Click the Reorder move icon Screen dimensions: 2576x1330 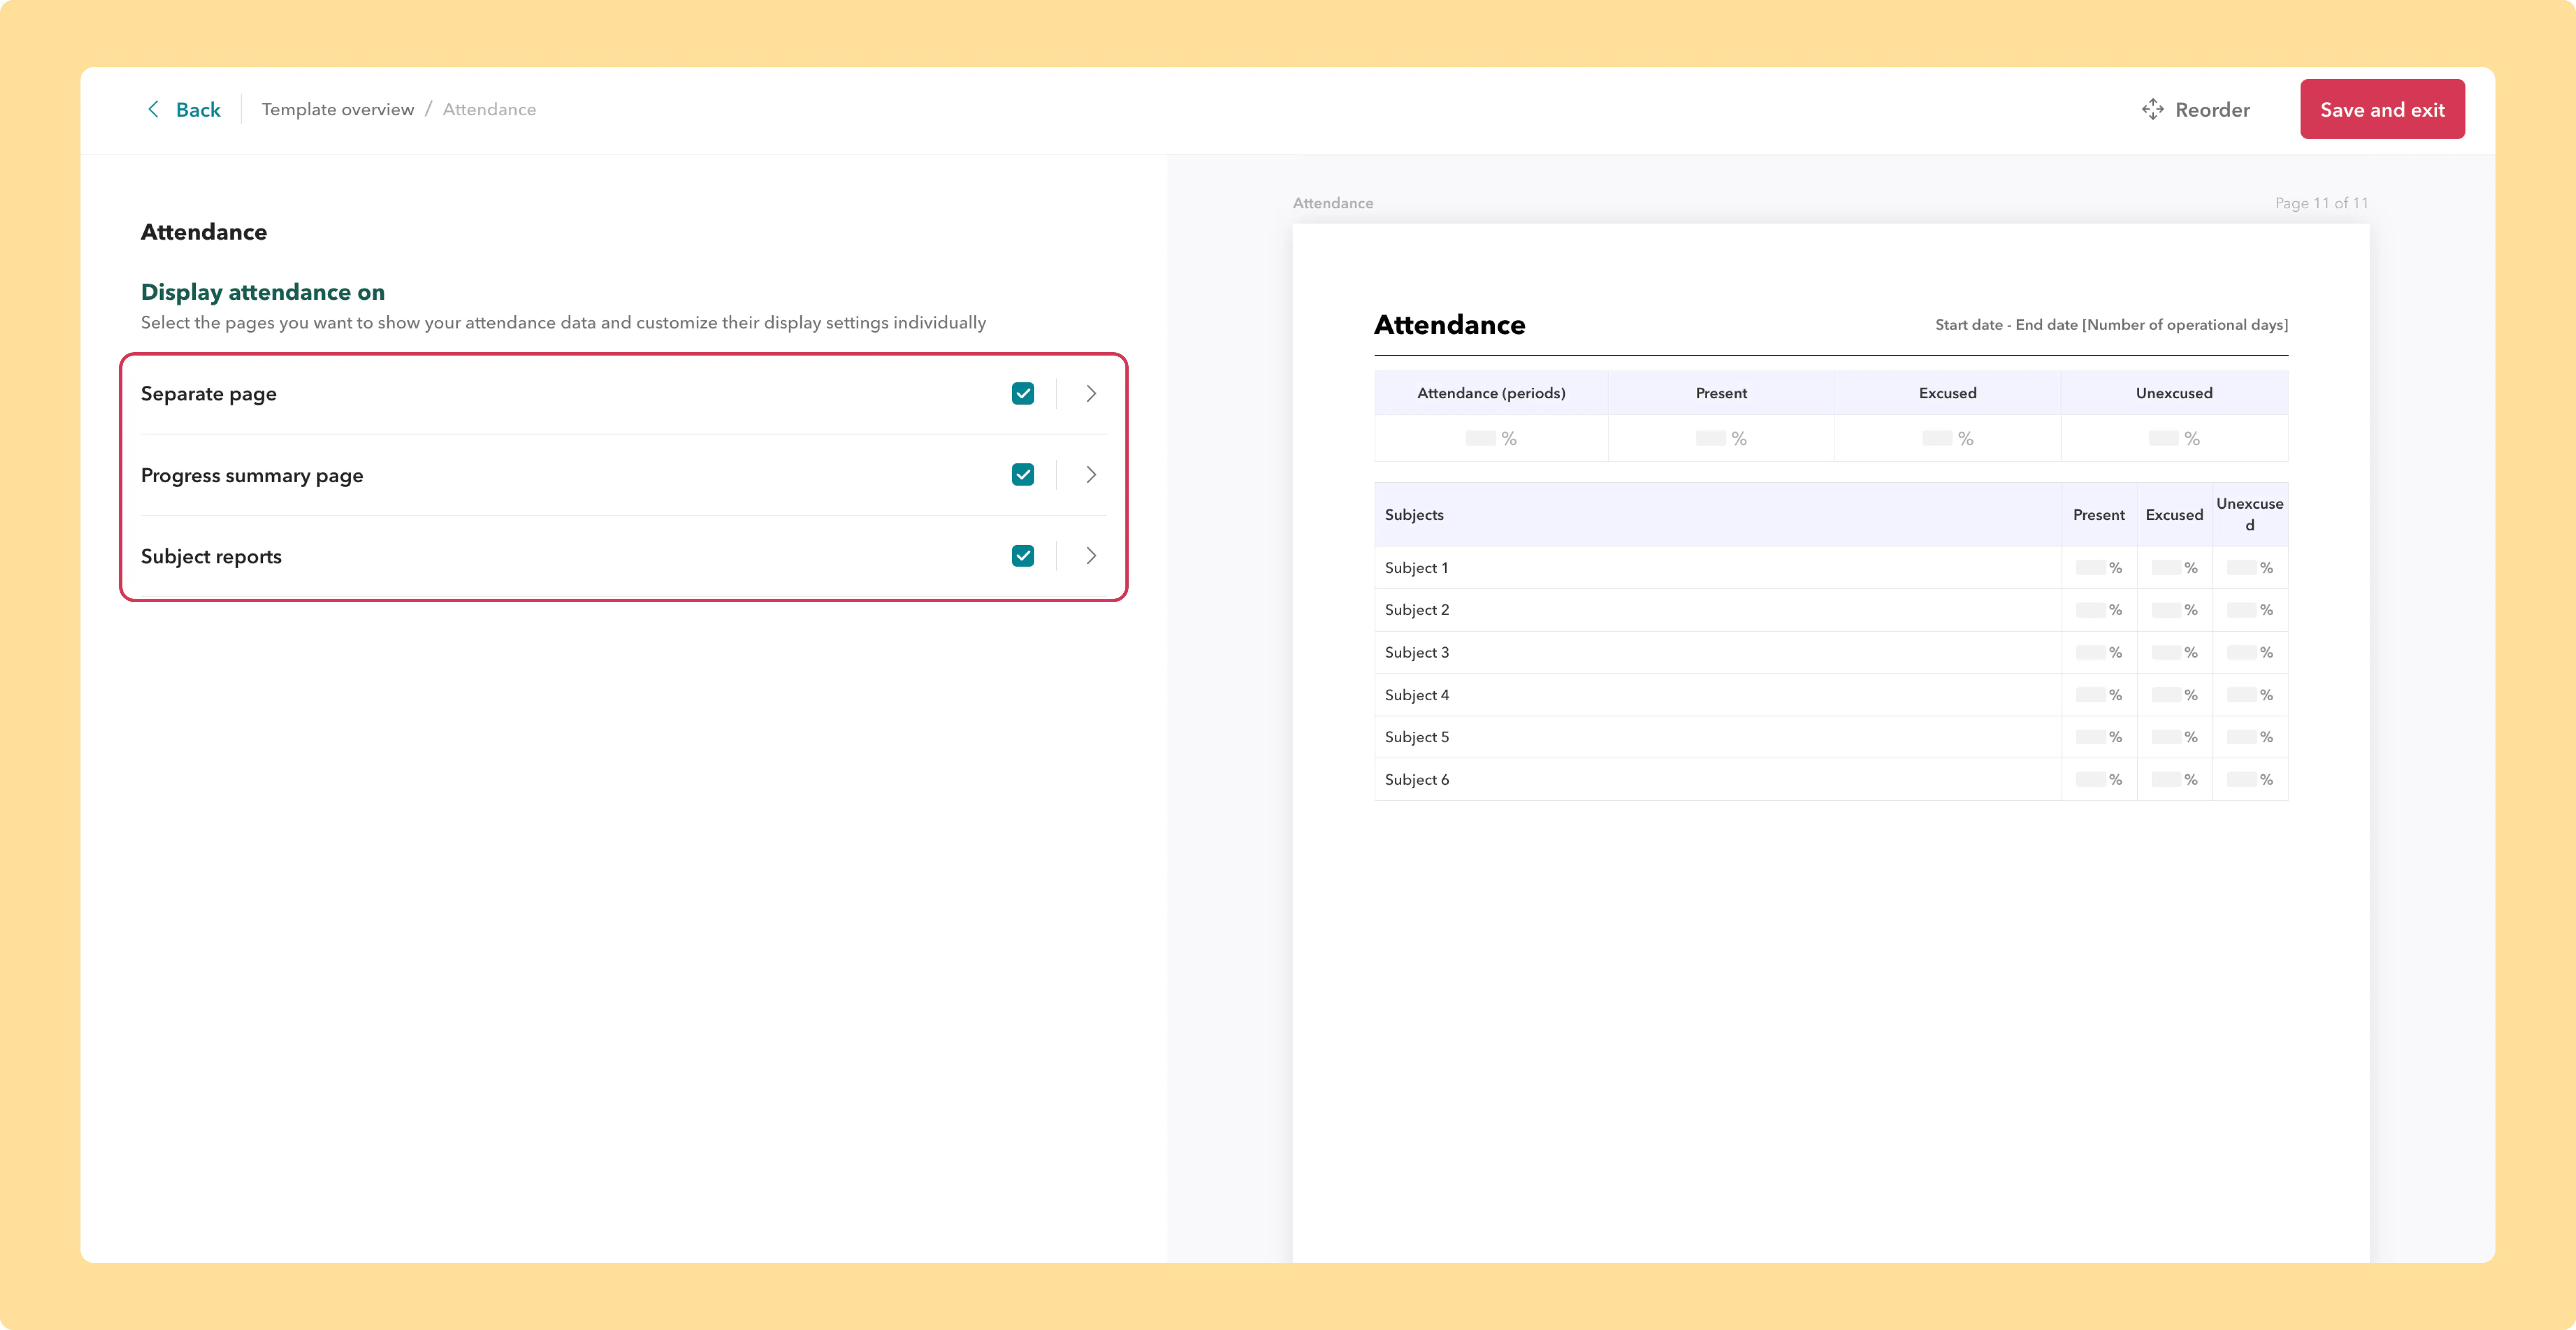click(2152, 109)
